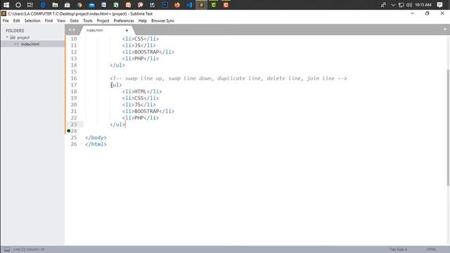Open the green Camtasia taskbar icon

214,5
